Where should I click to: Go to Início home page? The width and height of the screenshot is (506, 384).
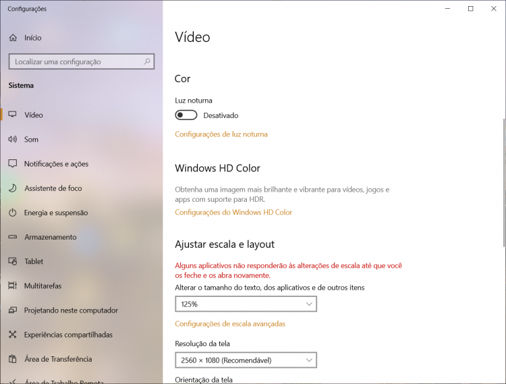tap(82, 38)
